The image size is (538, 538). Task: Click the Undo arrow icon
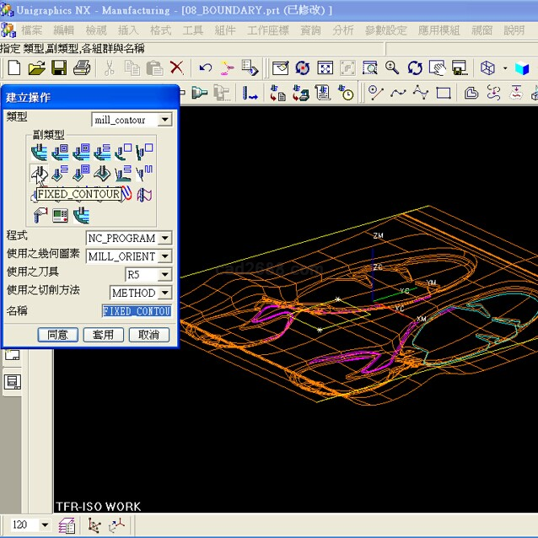205,68
